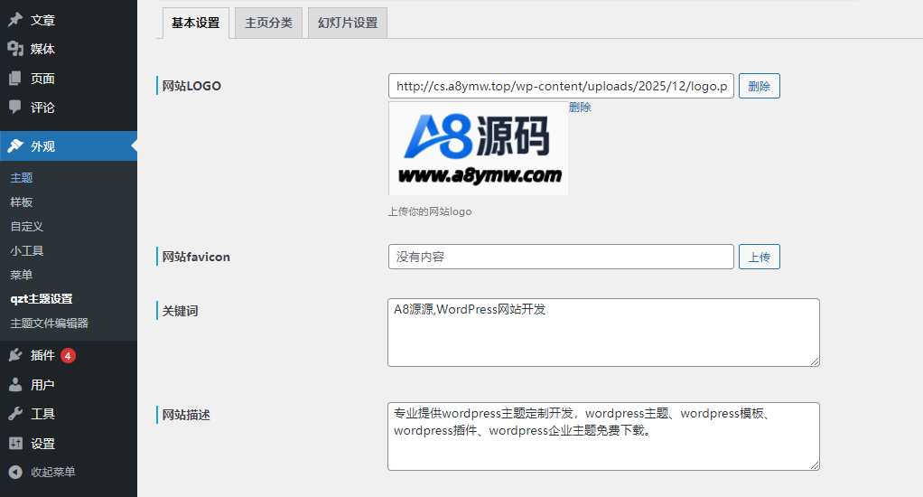Screen dimensions: 923x497
Task: Click inside the 网站描述 text area
Action: pyautogui.click(x=603, y=436)
